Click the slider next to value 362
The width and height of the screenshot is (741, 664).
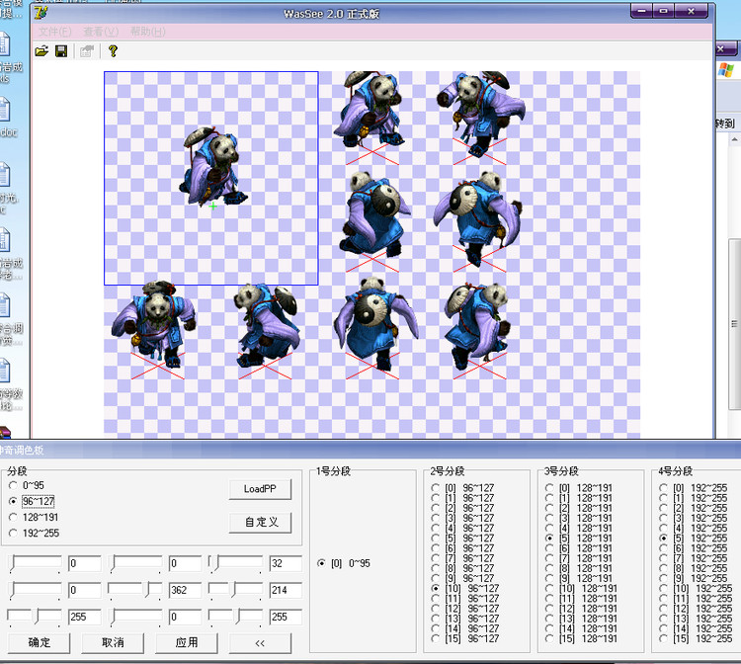click(135, 590)
